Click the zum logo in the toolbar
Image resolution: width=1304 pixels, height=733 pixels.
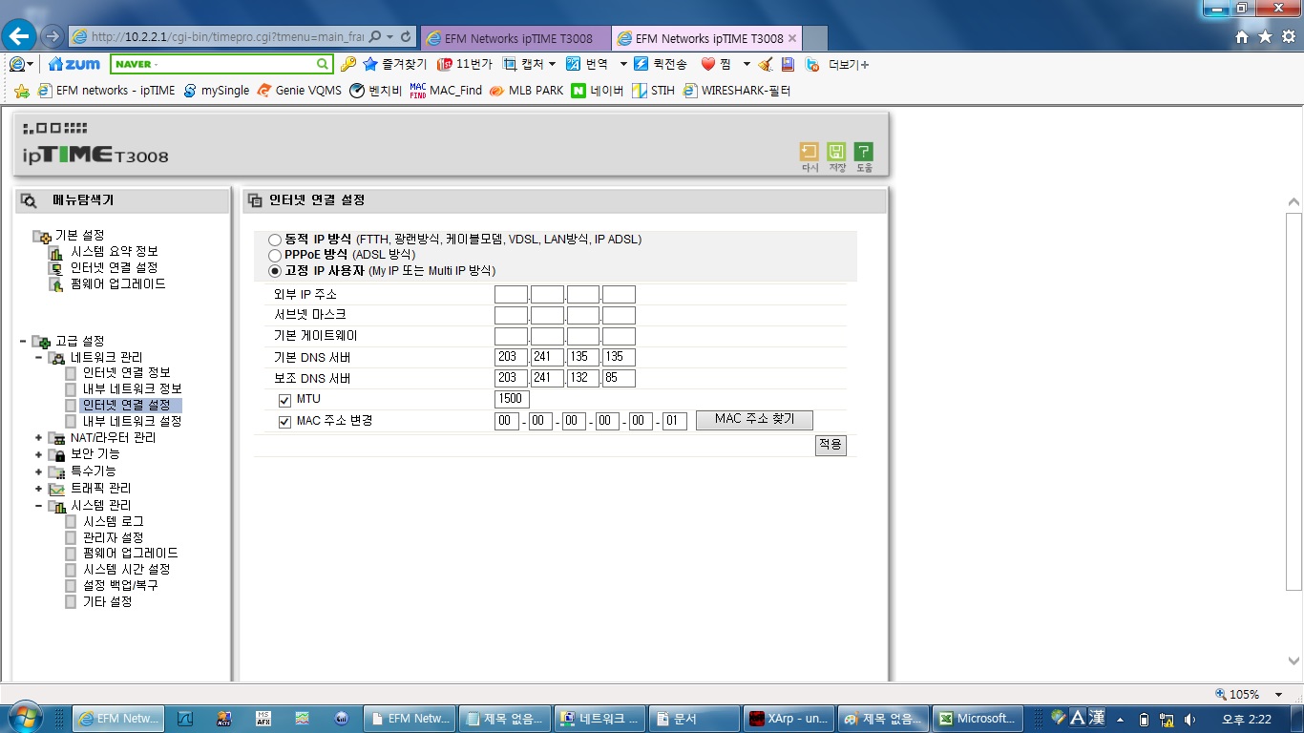pyautogui.click(x=74, y=64)
